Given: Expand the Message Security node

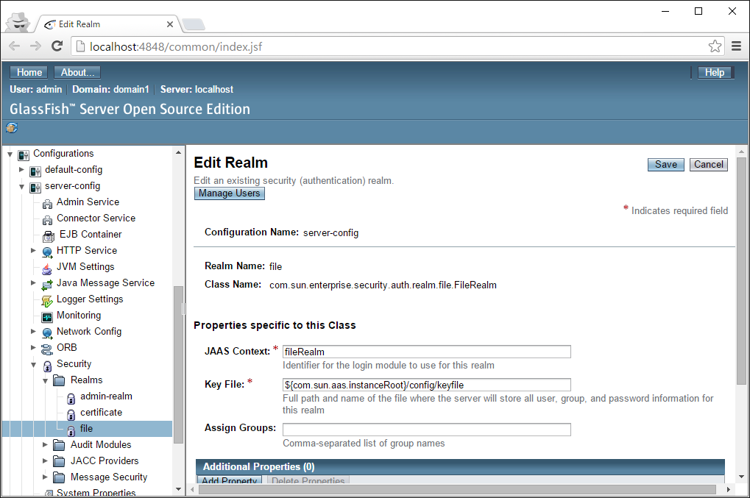Looking at the screenshot, I should (45, 477).
